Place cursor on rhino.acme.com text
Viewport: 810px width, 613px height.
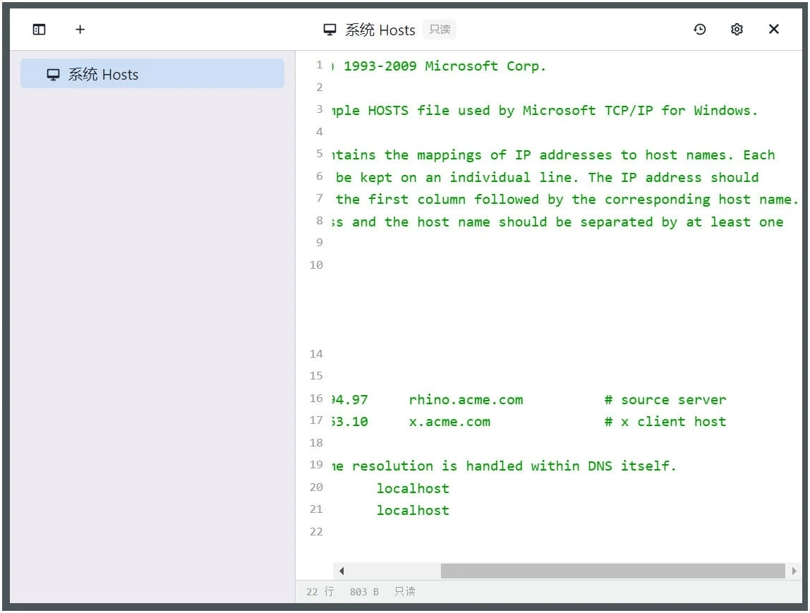[466, 400]
